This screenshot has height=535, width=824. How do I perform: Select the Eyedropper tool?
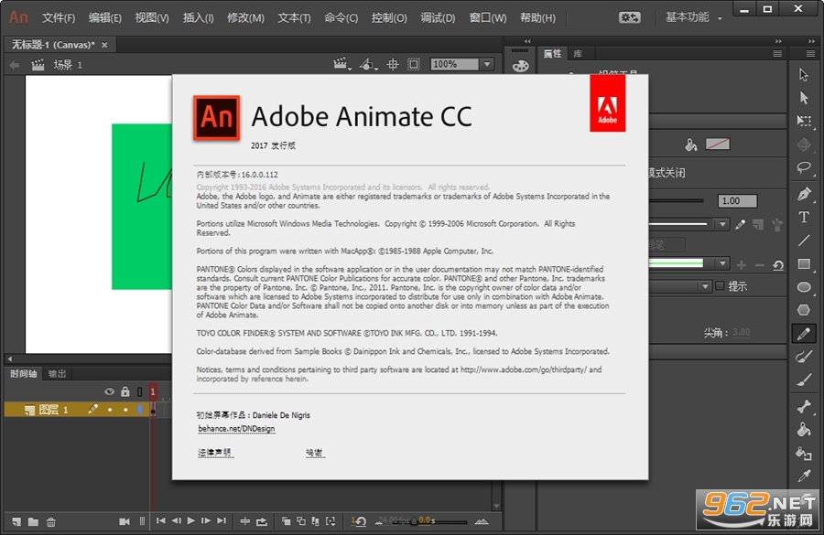(x=804, y=476)
